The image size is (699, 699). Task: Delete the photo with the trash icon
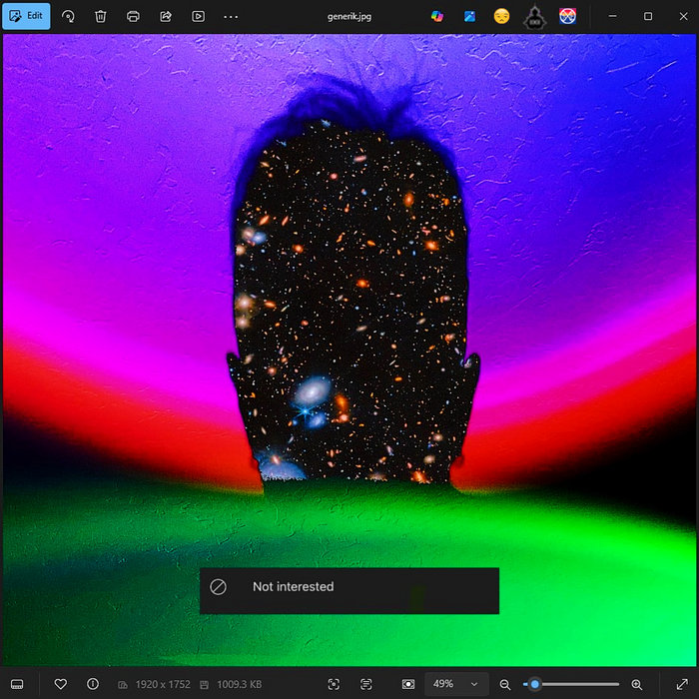(101, 17)
